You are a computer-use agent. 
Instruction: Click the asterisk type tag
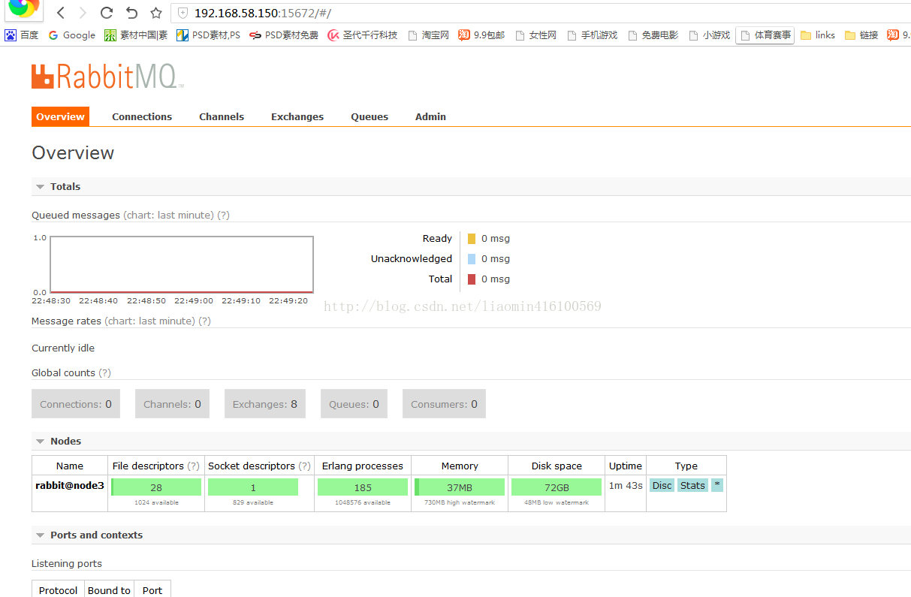coord(717,485)
